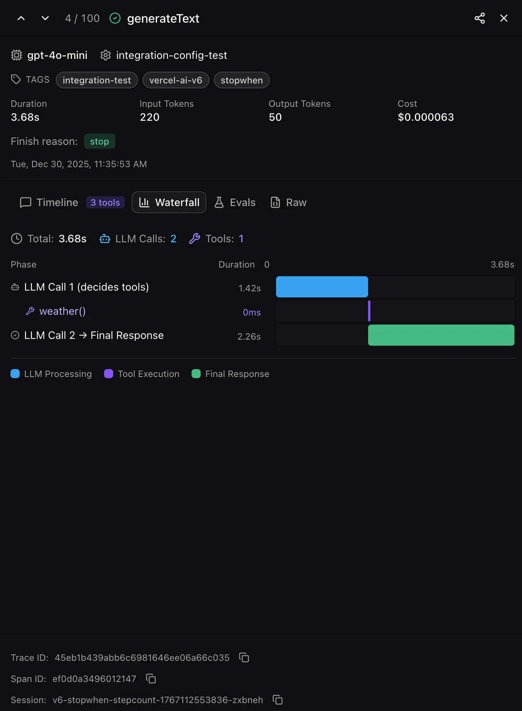This screenshot has width=522, height=711.
Task: Select the Waterfall tab
Action: [169, 202]
